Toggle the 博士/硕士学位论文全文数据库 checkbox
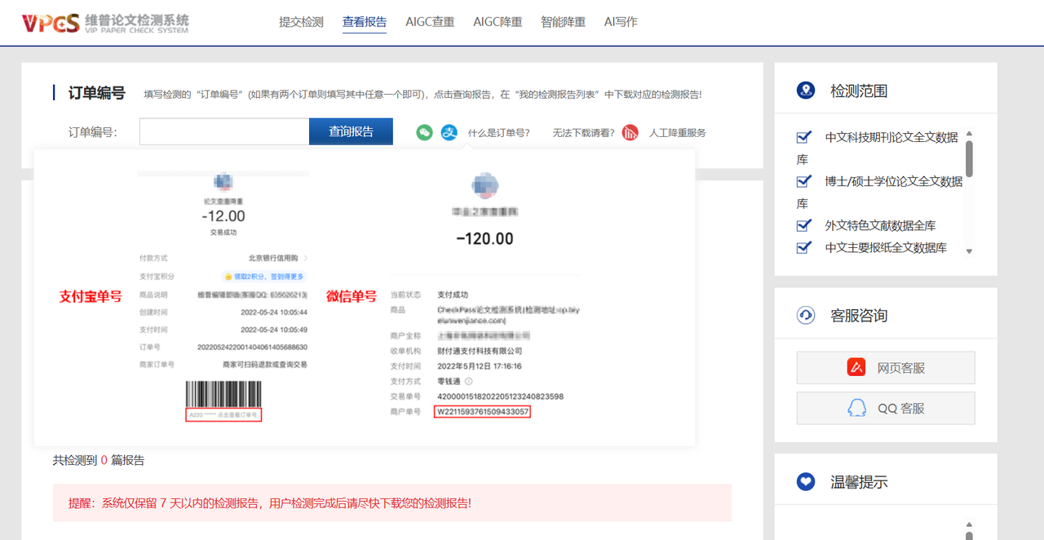 [x=804, y=181]
